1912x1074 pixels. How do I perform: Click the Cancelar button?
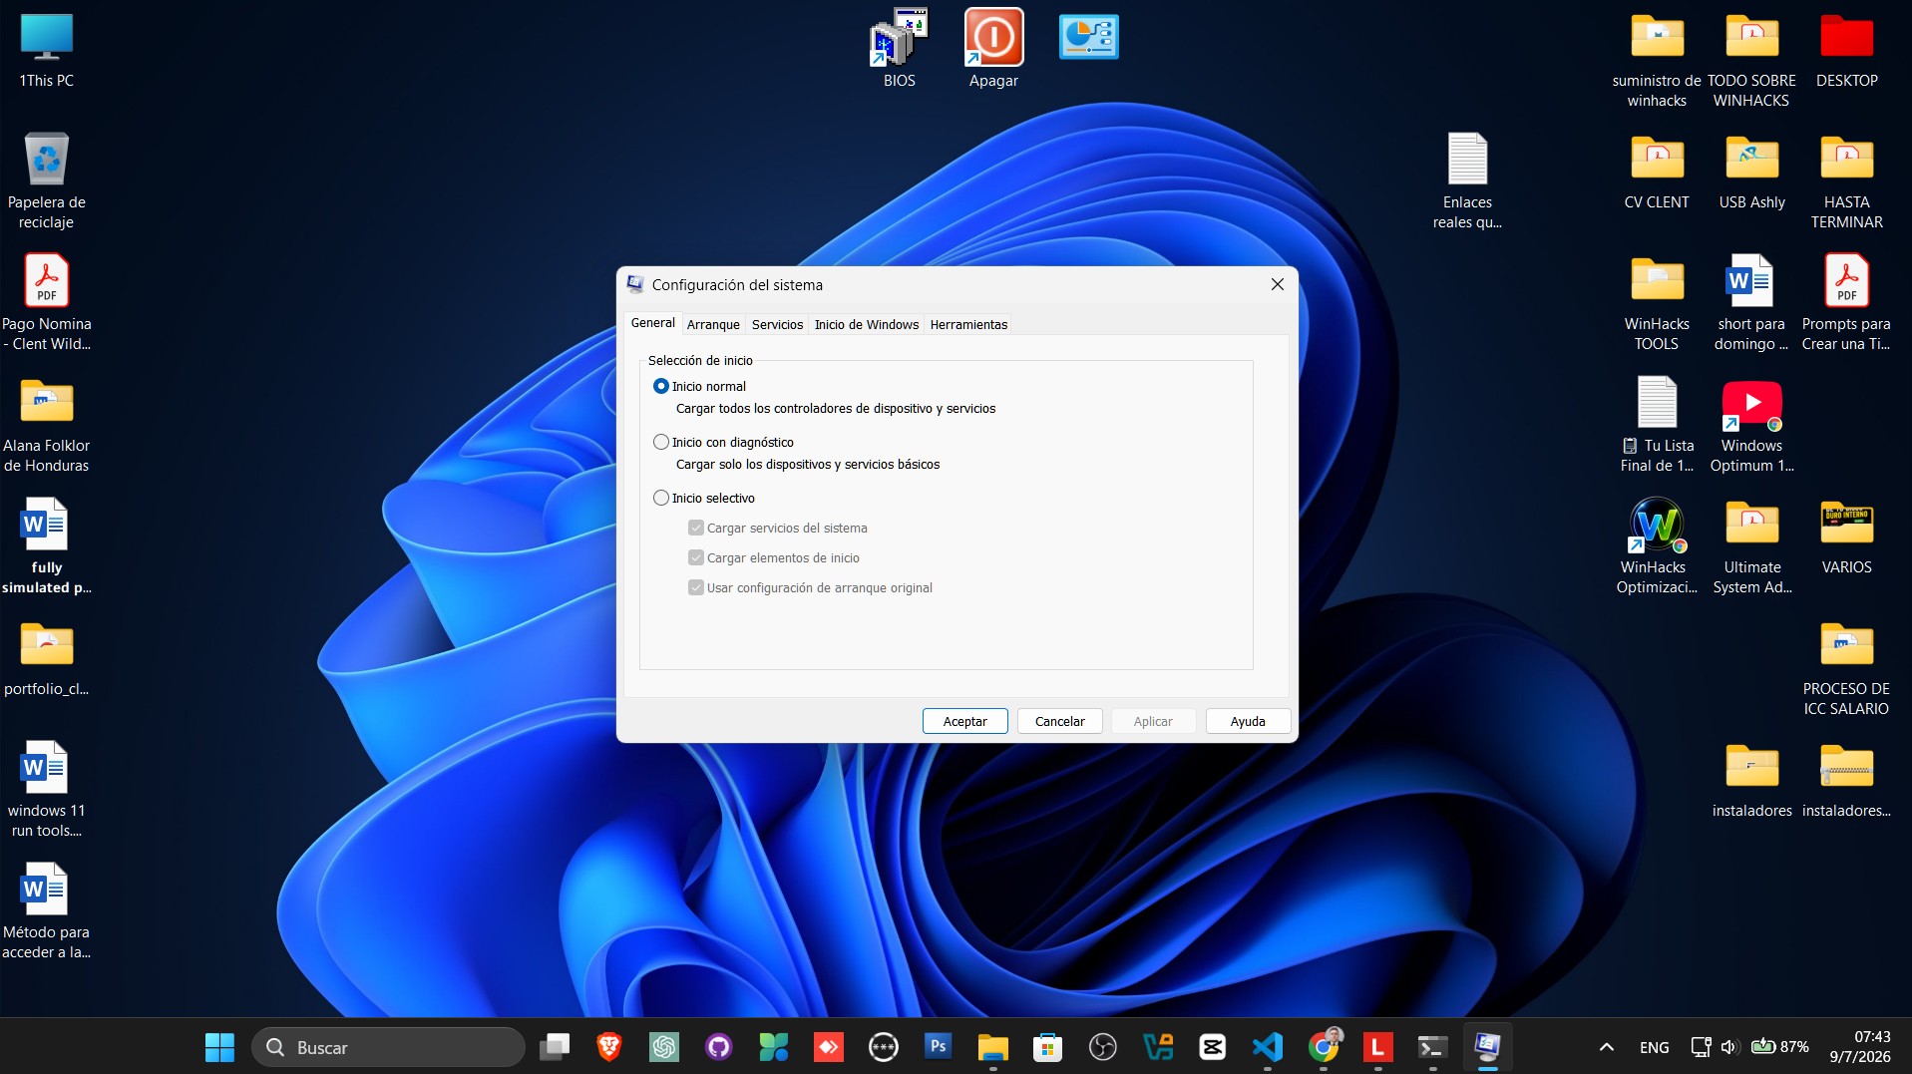(x=1059, y=721)
